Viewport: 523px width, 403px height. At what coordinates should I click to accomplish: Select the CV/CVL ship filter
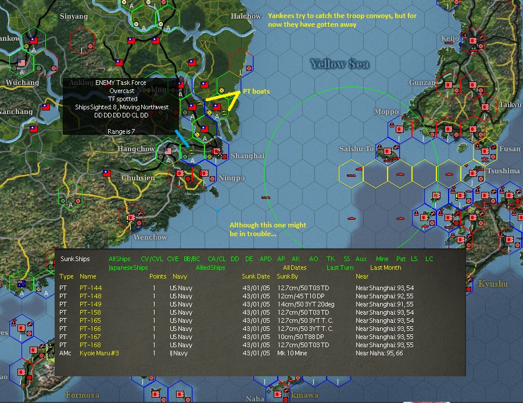point(152,259)
